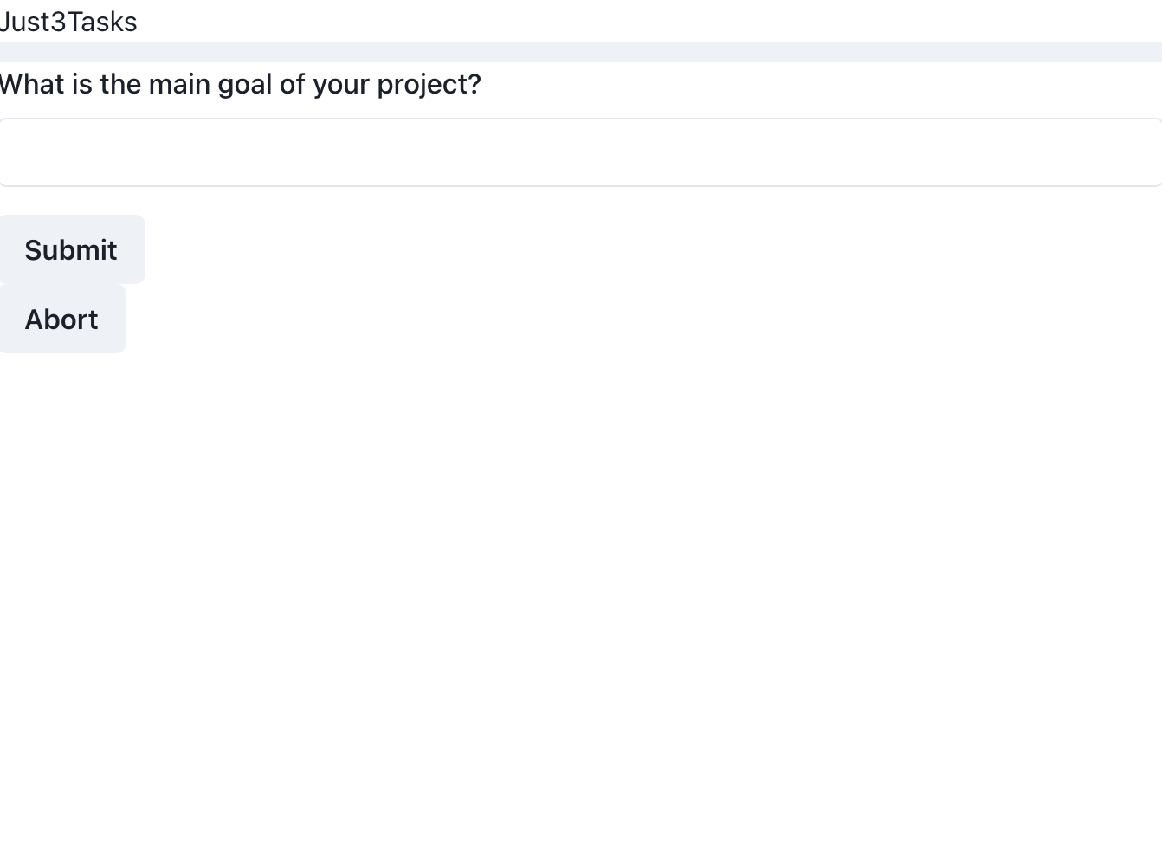Open the Just3Tasks title link
The width and height of the screenshot is (1162, 845).
click(68, 21)
